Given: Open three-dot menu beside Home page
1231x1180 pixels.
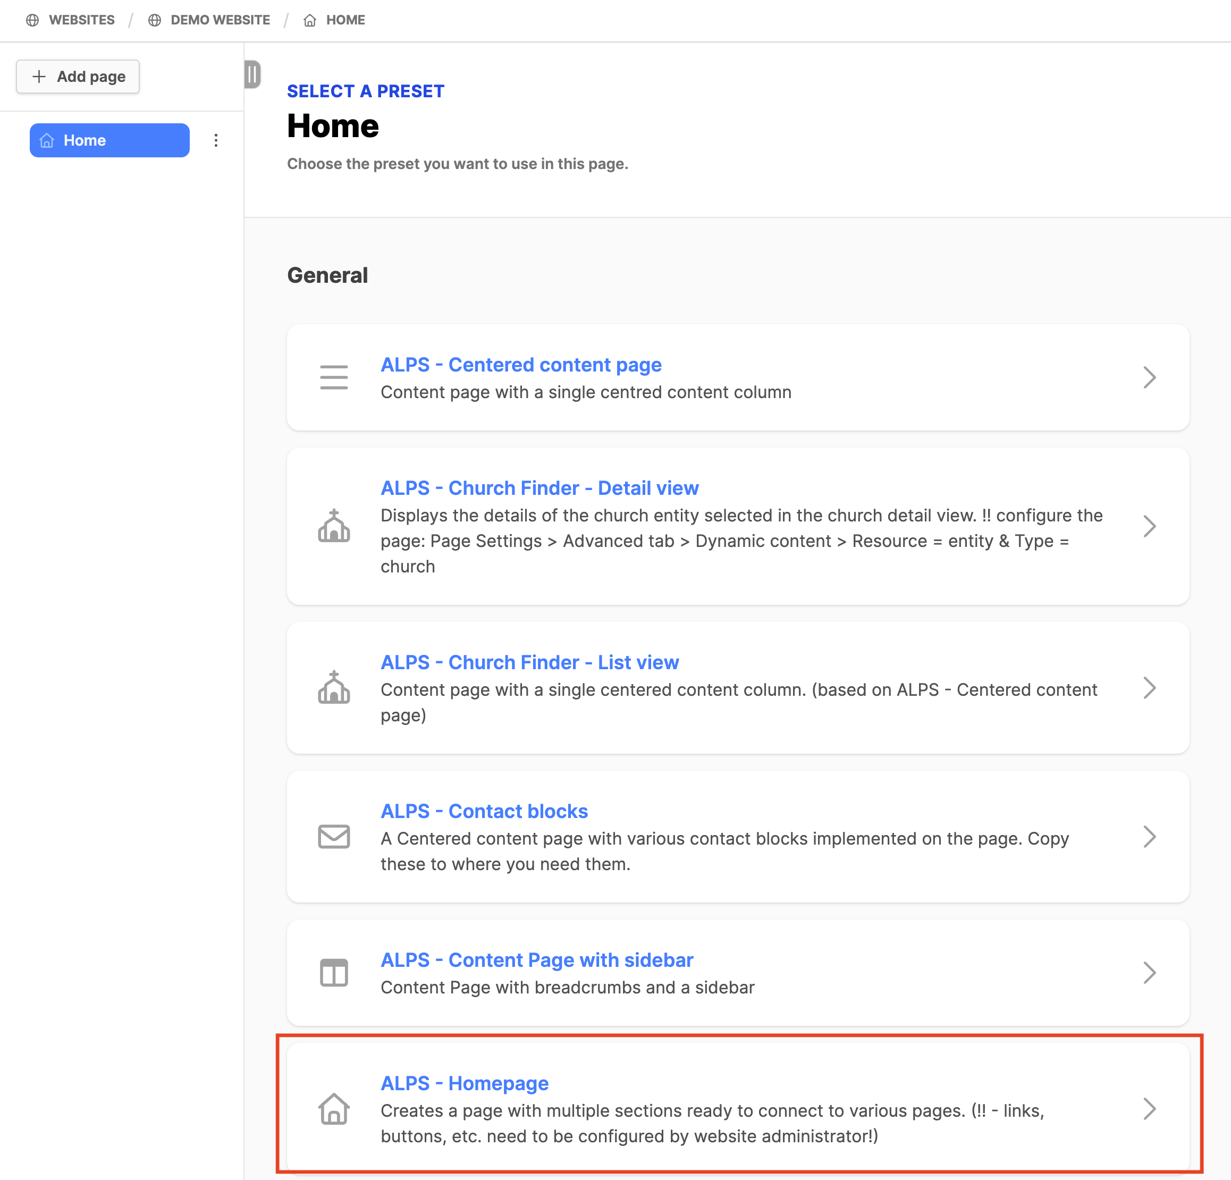Looking at the screenshot, I should 216,140.
